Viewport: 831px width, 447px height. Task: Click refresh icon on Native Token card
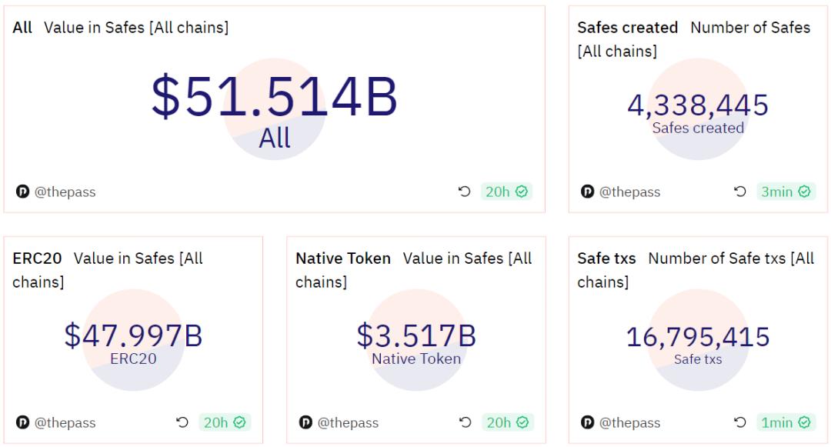pos(465,422)
